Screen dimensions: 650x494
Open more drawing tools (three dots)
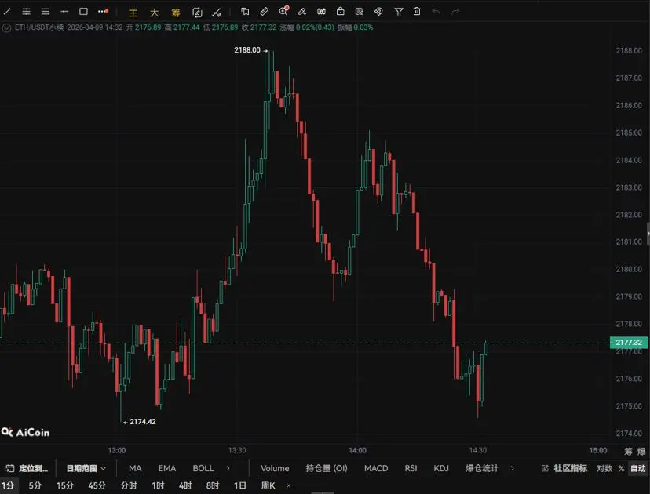[103, 12]
